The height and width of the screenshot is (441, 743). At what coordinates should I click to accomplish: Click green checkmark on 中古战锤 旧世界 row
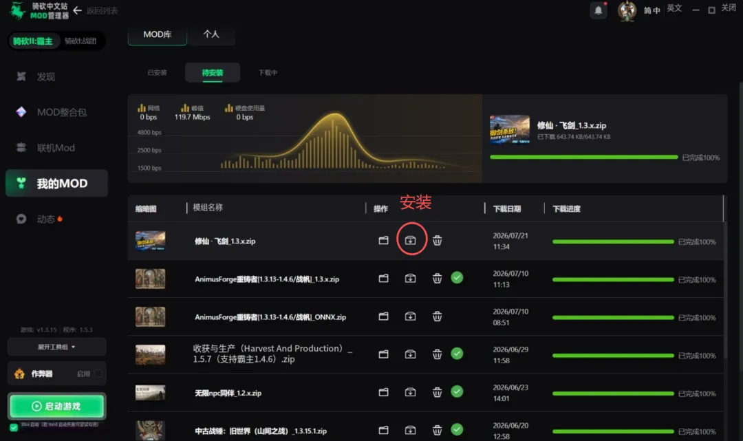tap(457, 429)
